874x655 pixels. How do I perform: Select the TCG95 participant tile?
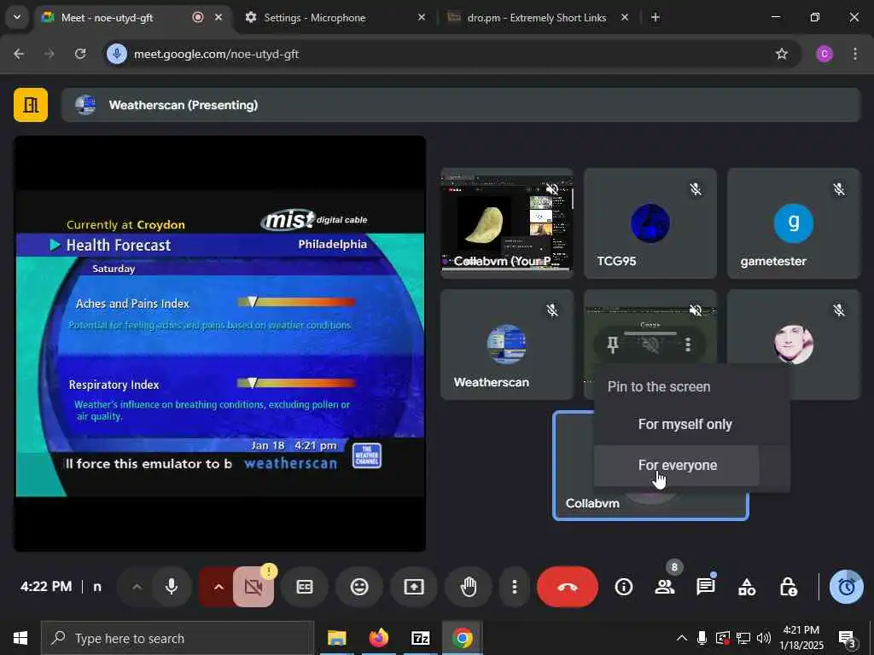(650, 223)
